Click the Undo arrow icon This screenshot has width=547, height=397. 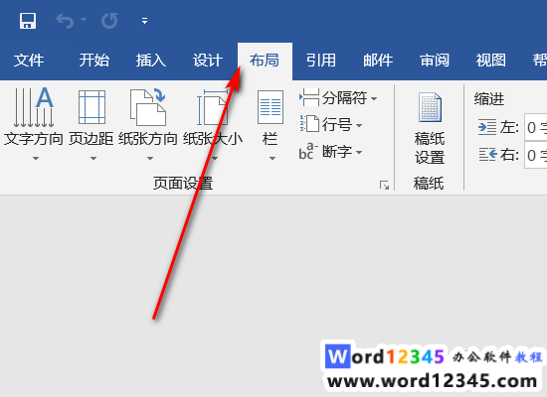coord(66,21)
